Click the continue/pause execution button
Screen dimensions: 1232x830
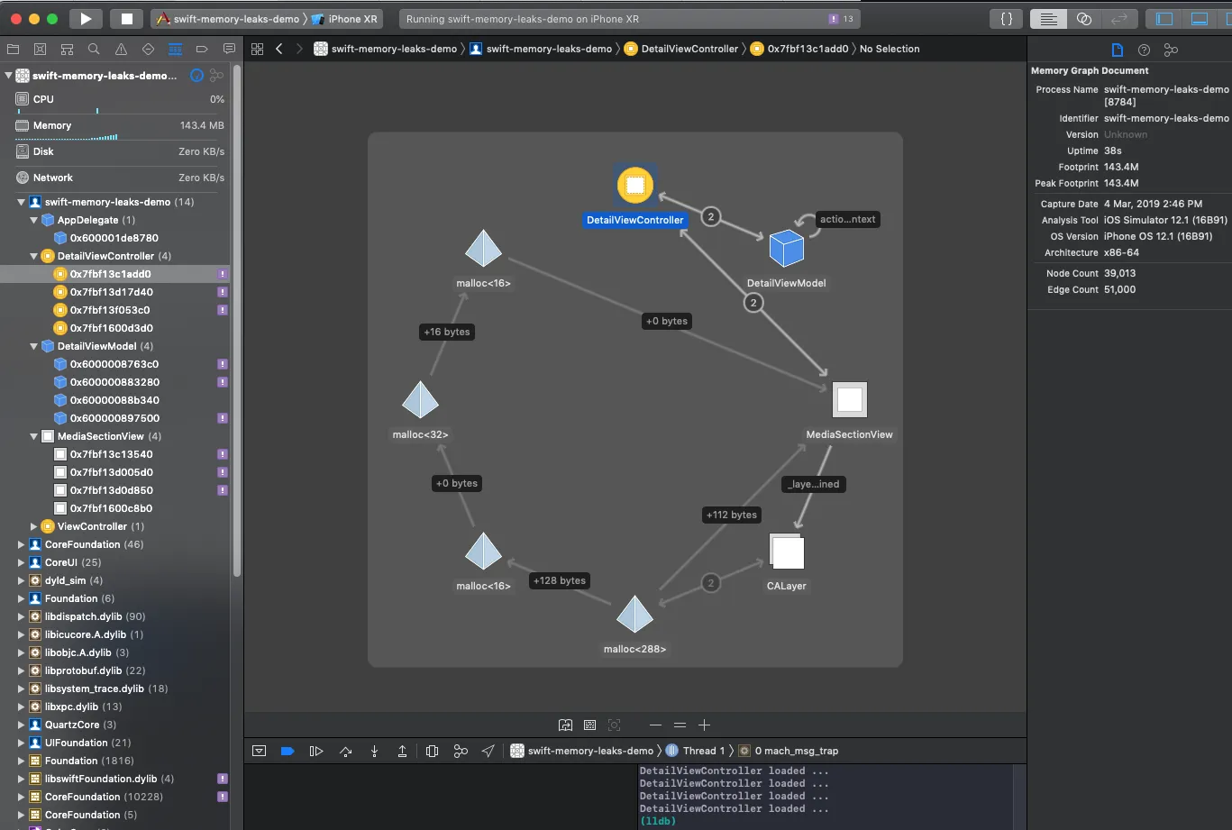click(316, 751)
